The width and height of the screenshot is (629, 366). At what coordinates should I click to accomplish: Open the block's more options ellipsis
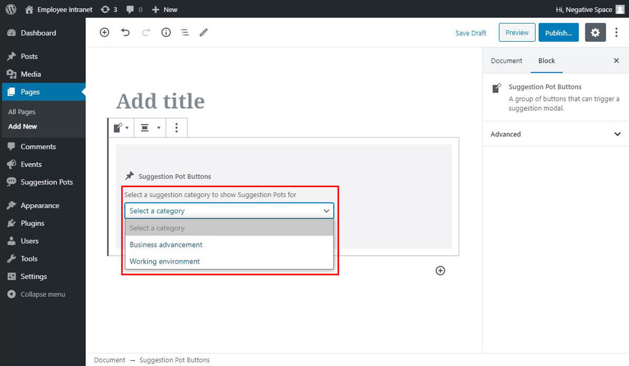click(x=177, y=128)
